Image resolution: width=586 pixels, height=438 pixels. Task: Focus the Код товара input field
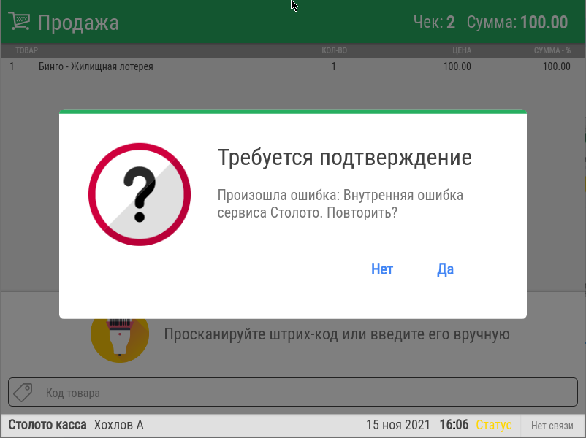293,392
